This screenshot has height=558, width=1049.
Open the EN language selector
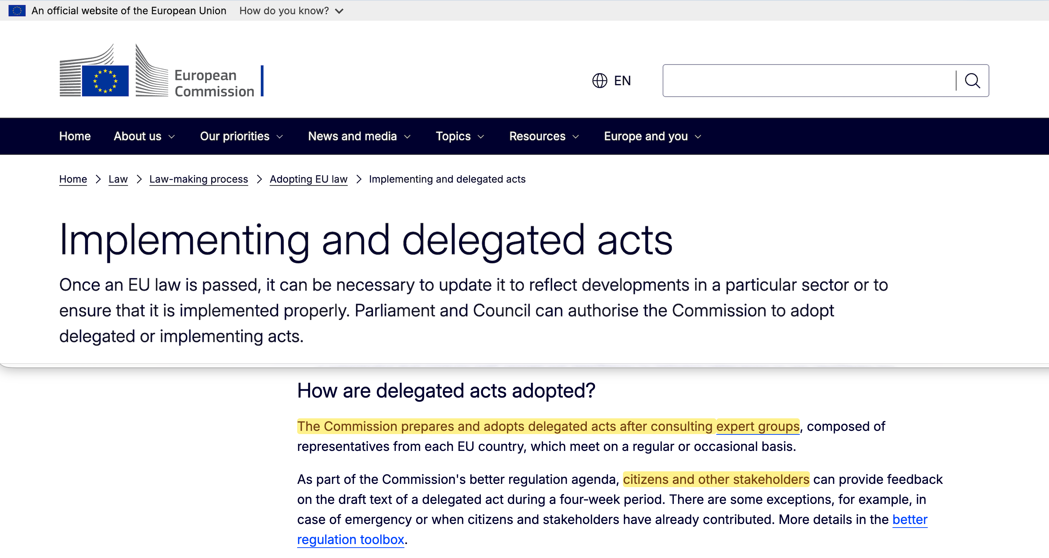611,81
